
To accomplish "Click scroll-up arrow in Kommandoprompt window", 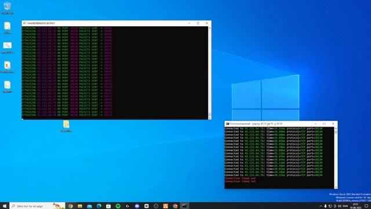I will [x=336, y=128].
